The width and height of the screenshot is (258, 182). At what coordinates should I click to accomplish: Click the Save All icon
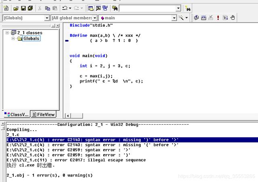[x=31, y=8]
